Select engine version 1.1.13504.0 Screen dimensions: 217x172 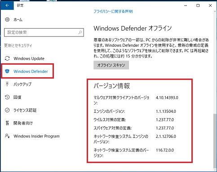[x=166, y=111]
